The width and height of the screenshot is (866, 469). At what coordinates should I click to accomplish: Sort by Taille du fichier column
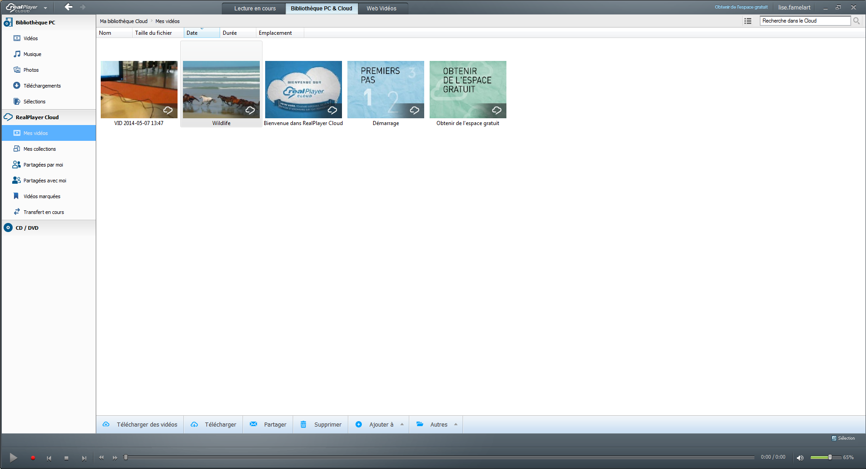click(x=158, y=33)
